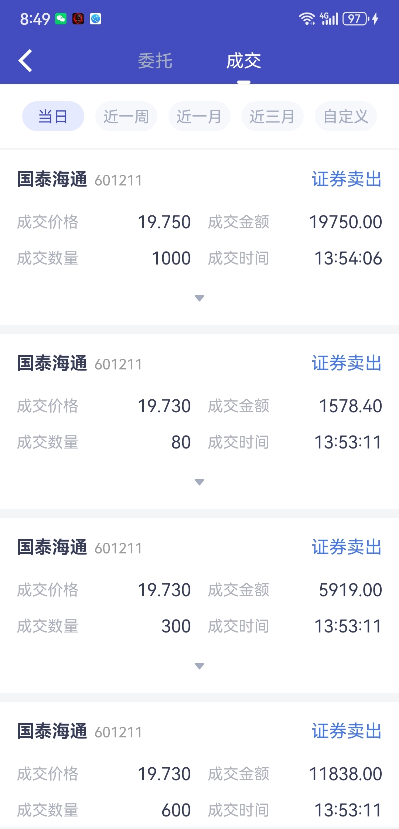Tap 证券卖出 on the 11838.00 trade

347,731
